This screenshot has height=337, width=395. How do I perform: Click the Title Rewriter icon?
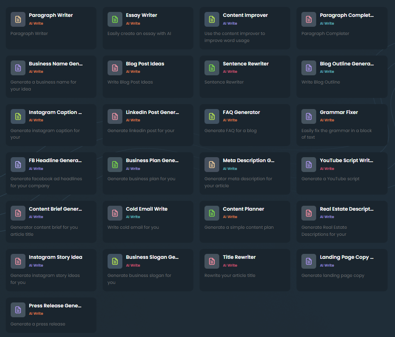click(x=212, y=261)
